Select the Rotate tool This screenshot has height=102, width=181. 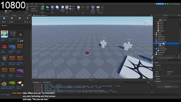tap(27, 8)
